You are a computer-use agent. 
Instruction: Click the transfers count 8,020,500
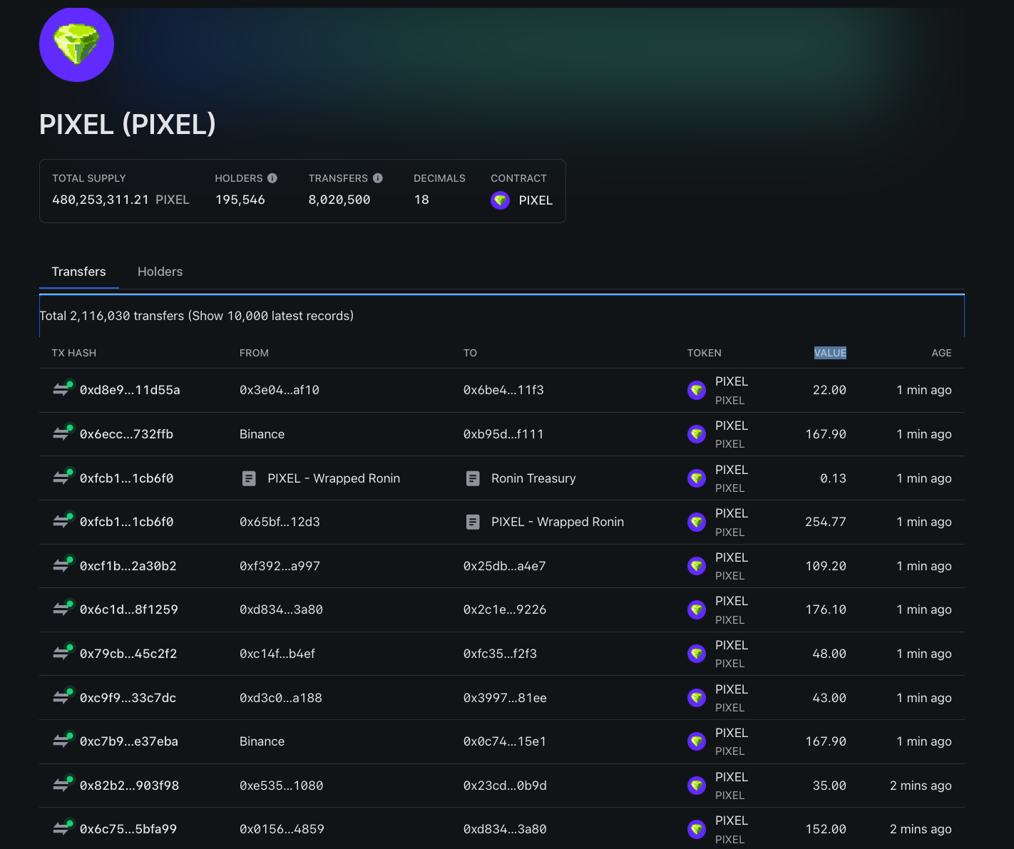339,200
